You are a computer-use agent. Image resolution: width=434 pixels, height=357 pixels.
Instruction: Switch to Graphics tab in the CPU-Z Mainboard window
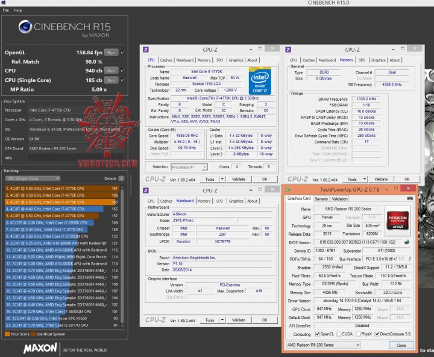236,201
